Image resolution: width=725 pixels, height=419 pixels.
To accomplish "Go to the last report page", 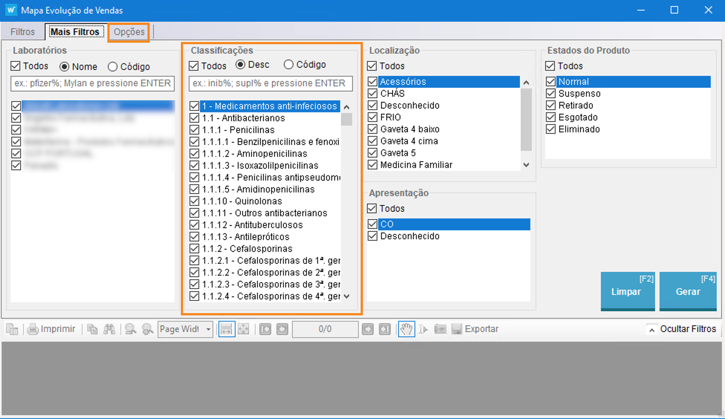I will pyautogui.click(x=385, y=329).
